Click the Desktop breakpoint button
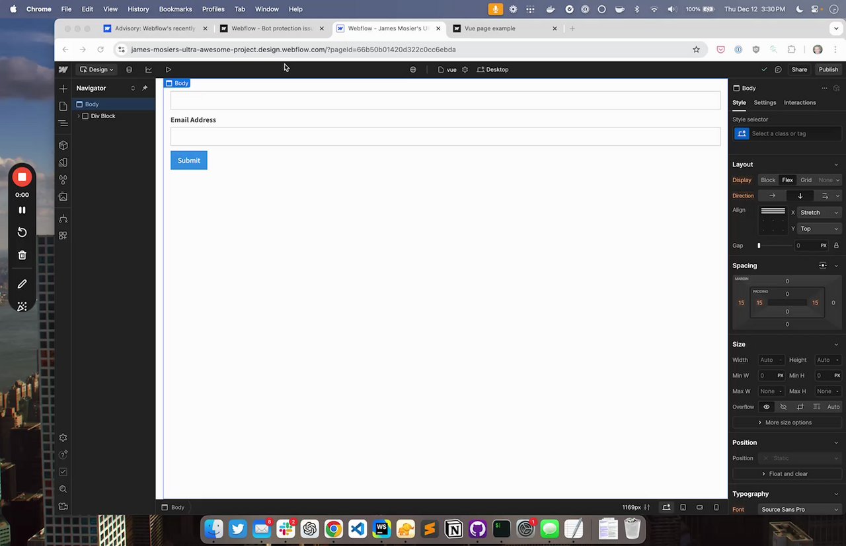Screen dimensions: 846x546 (493, 69)
